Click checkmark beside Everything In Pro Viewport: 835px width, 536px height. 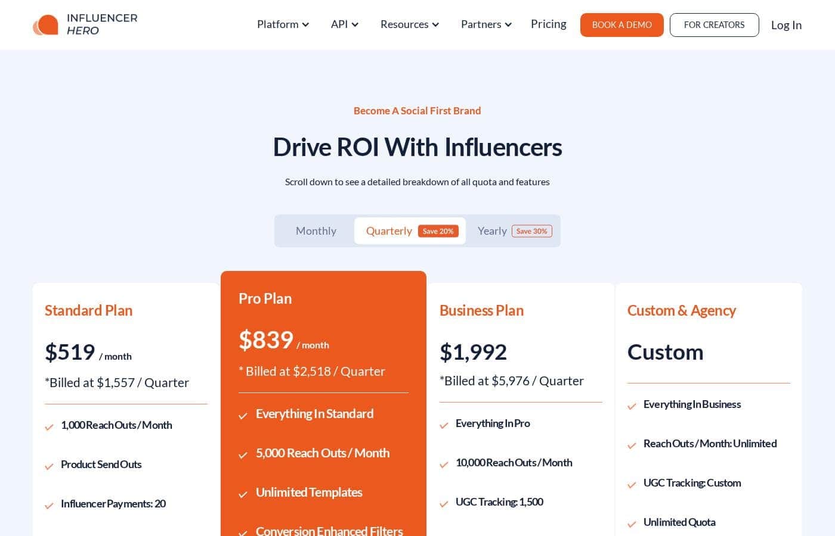click(x=444, y=425)
